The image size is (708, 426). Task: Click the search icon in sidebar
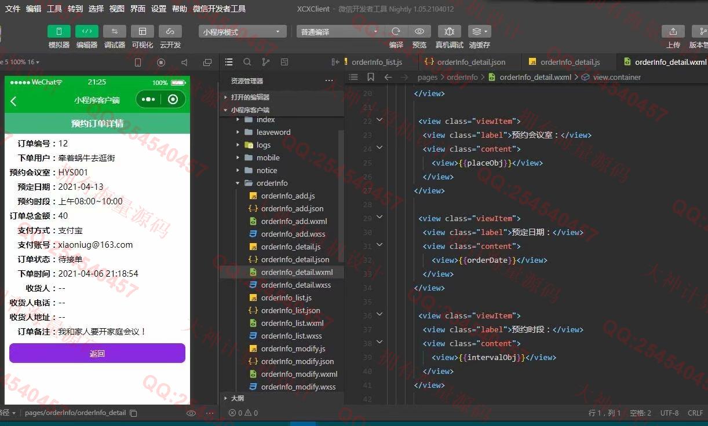tap(247, 62)
